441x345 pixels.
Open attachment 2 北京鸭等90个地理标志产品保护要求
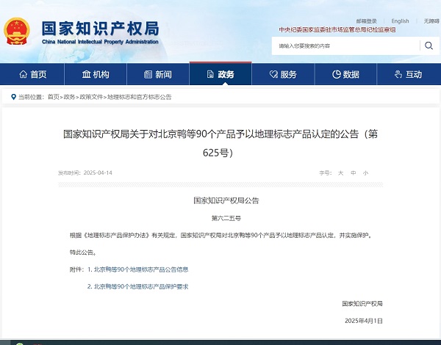tap(141, 286)
